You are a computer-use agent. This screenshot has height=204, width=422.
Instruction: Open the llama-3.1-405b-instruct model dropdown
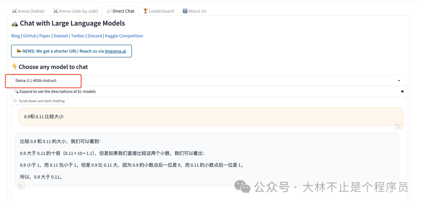[x=209, y=81]
